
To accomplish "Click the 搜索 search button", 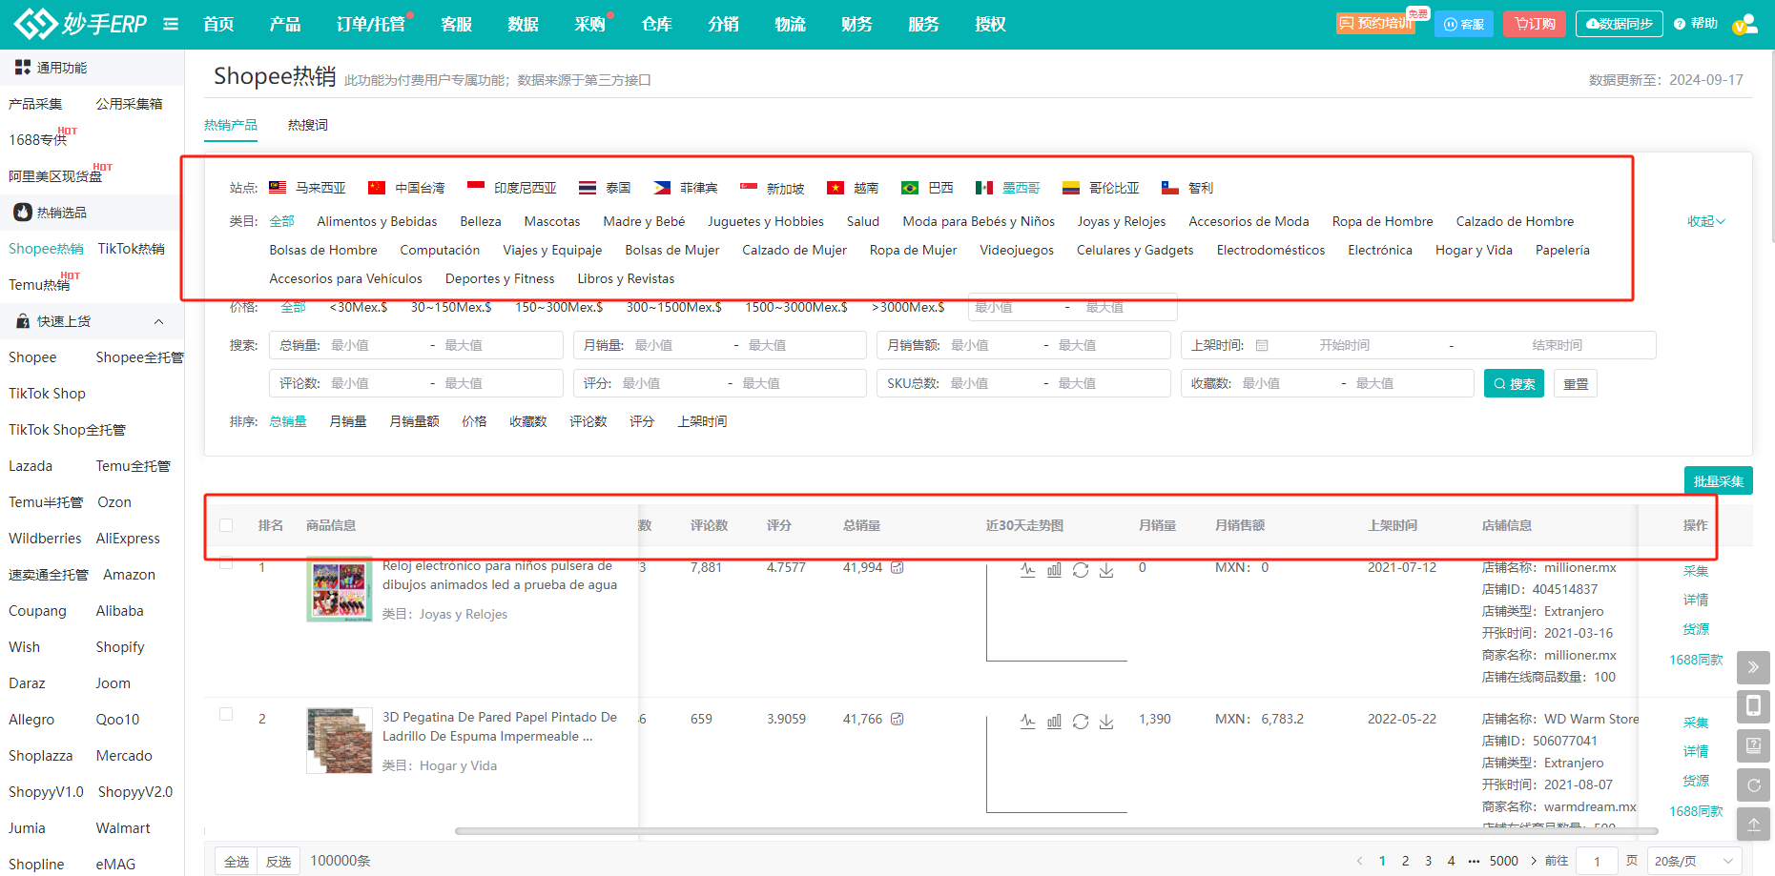I will 1514,383.
